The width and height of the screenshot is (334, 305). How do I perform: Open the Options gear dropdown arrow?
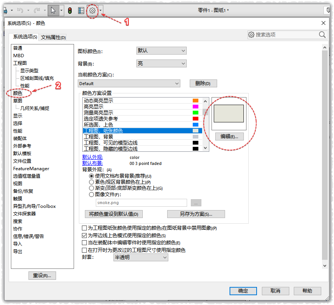(101, 11)
